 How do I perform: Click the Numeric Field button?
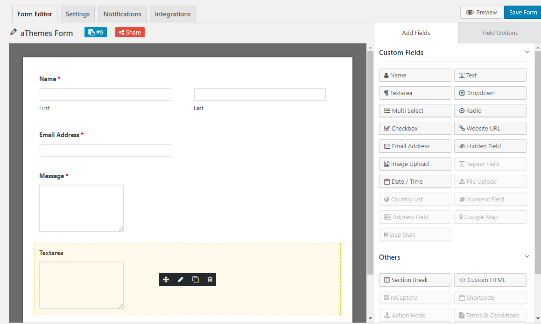(x=490, y=199)
